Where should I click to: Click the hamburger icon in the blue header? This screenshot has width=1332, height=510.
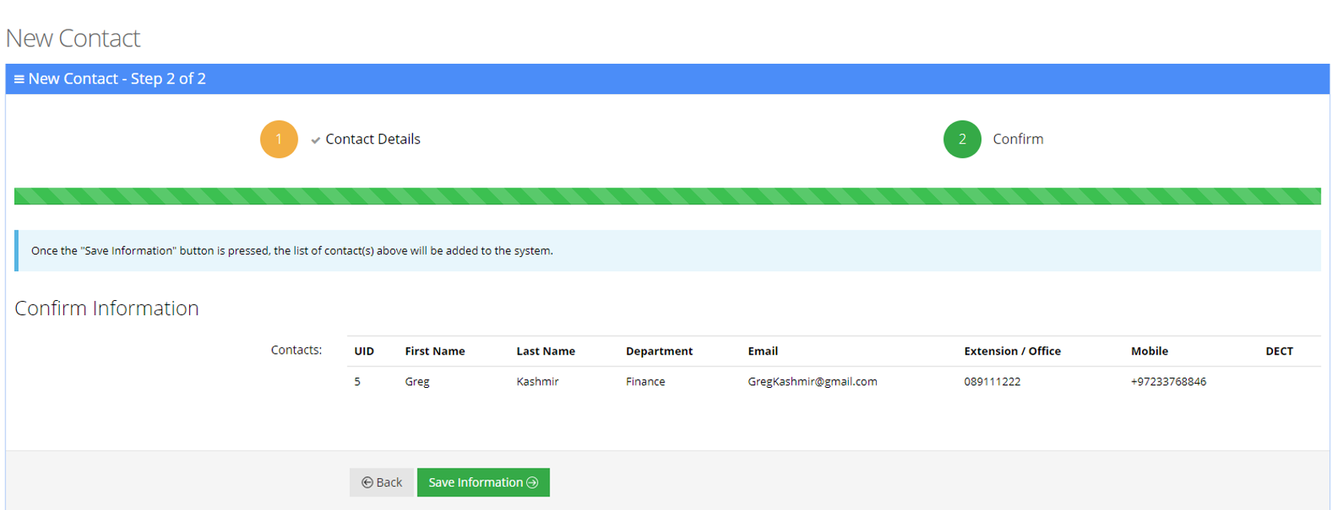tap(18, 79)
